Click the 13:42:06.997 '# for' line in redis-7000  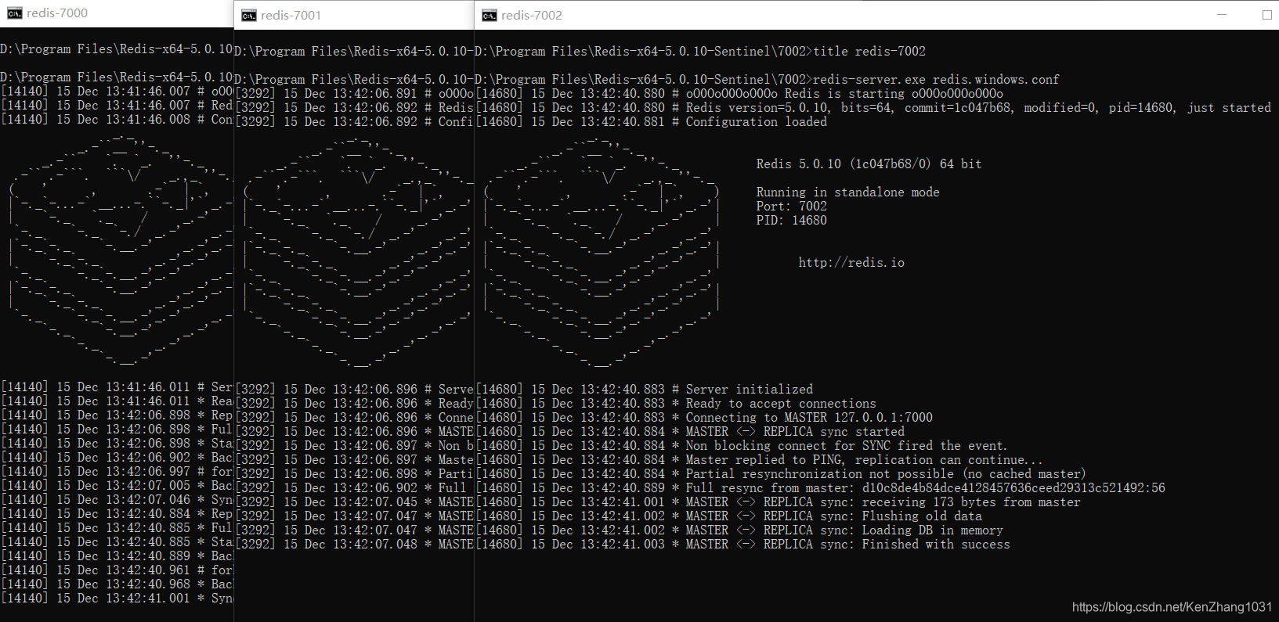tap(117, 472)
